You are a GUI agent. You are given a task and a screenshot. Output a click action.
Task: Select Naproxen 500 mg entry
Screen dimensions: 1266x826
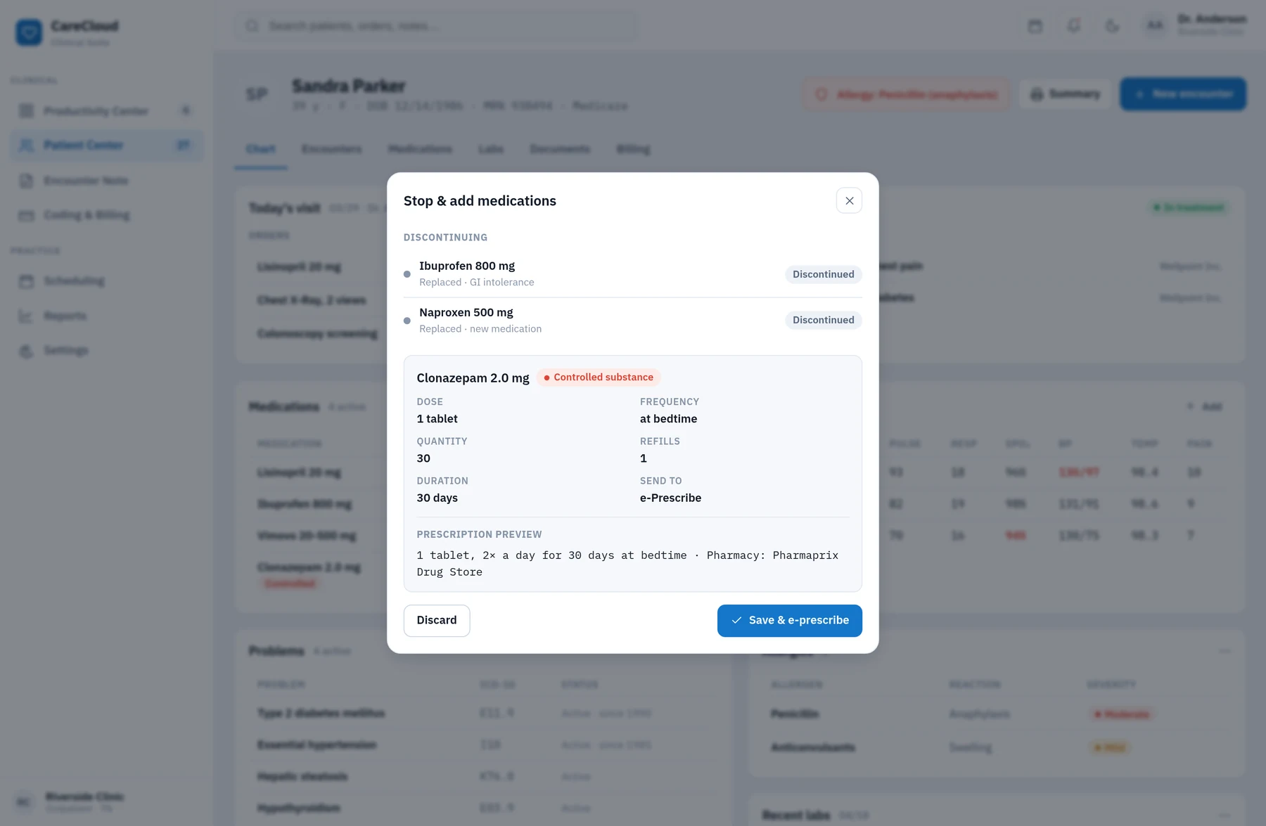click(632, 321)
